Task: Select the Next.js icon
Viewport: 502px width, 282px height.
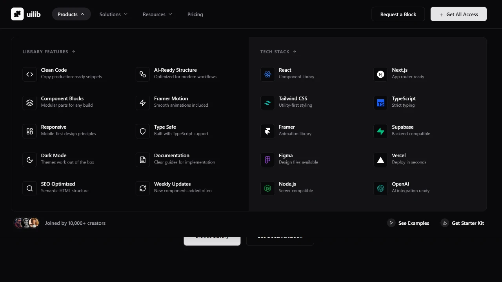Action: pos(380,74)
